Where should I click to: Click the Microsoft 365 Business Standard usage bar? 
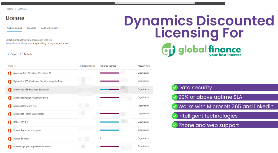[109, 89]
